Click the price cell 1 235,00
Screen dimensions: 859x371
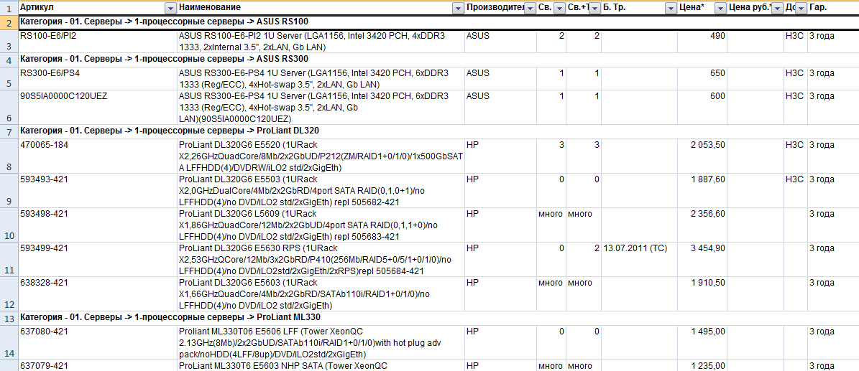click(x=702, y=365)
